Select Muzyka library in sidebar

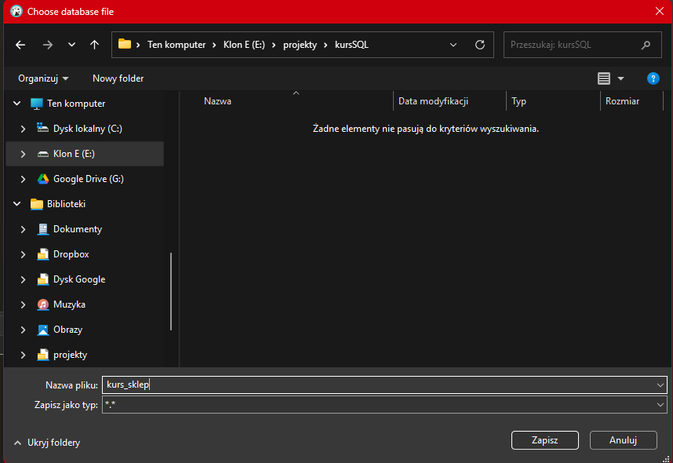69,304
